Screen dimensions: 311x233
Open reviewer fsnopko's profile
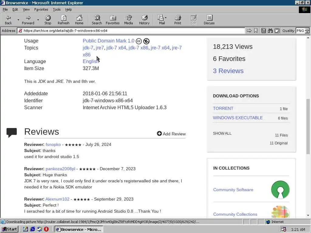53,144
